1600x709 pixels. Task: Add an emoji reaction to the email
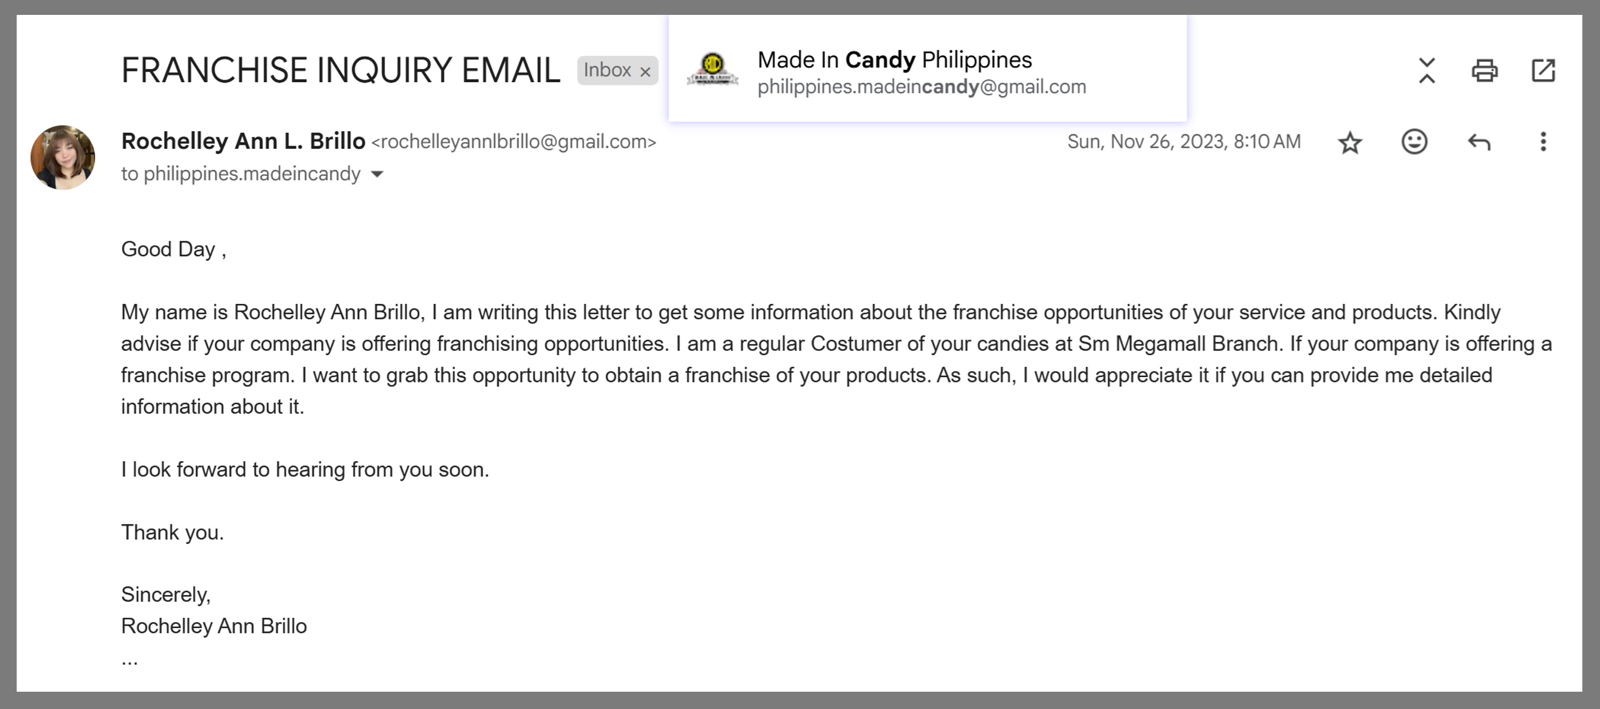pos(1414,142)
